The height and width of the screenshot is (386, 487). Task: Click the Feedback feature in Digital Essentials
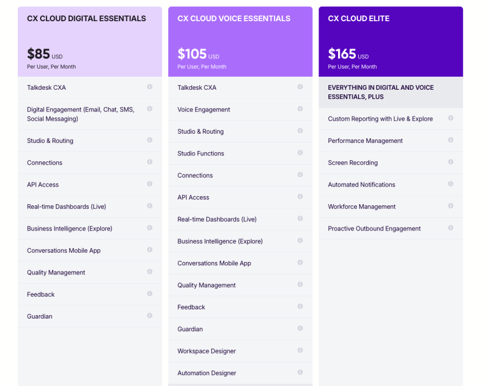(39, 294)
